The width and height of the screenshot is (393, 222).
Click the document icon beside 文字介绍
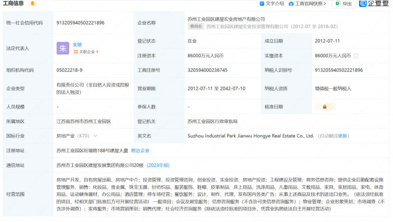coord(262,4)
